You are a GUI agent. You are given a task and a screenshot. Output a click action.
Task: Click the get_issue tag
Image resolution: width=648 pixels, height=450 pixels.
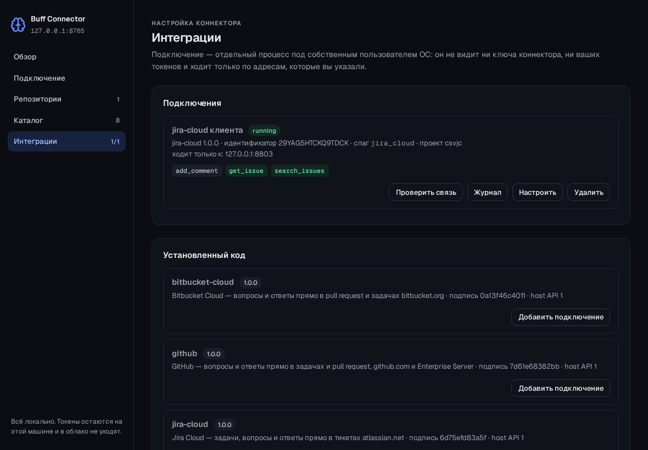[247, 171]
